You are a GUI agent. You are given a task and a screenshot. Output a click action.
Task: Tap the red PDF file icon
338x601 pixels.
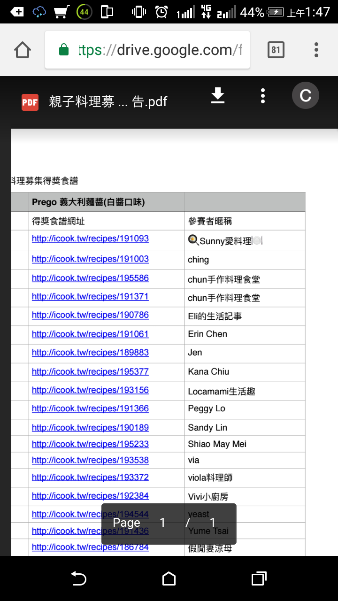(x=30, y=102)
